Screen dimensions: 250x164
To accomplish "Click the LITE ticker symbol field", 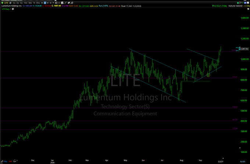I will click(x=6, y=3).
